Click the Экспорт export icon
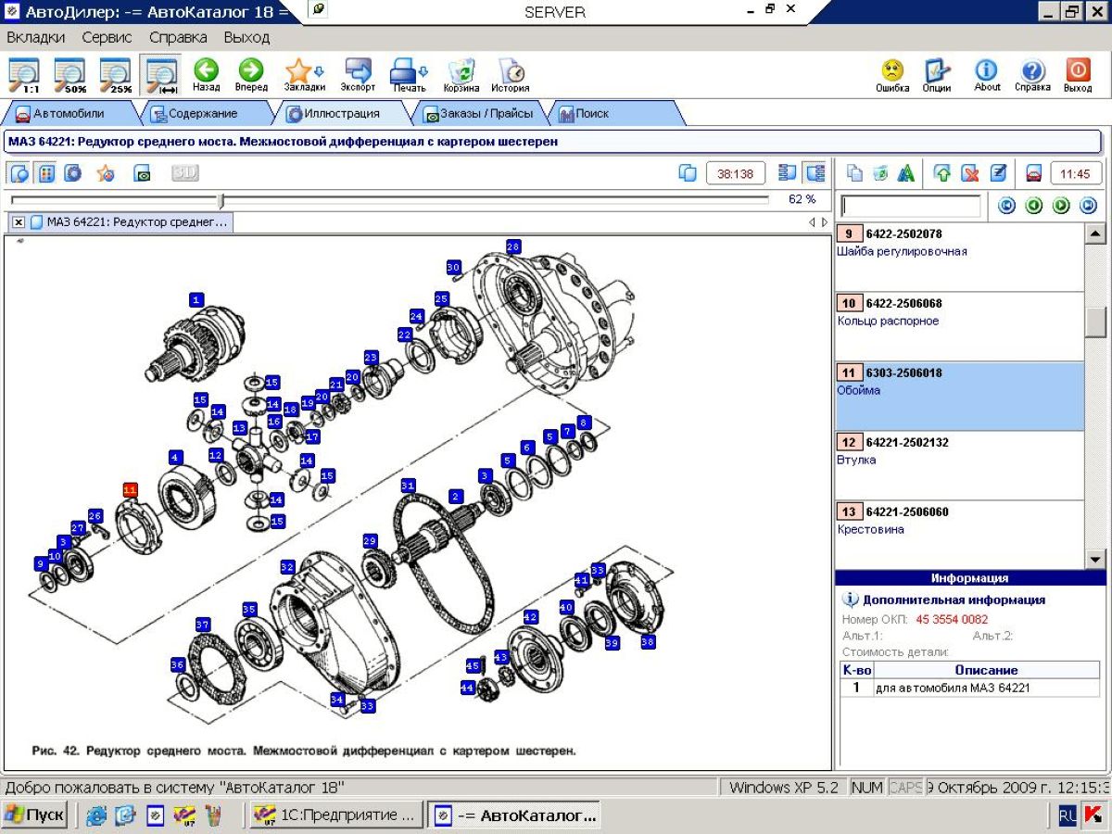The height and width of the screenshot is (834, 1112). pos(358,75)
